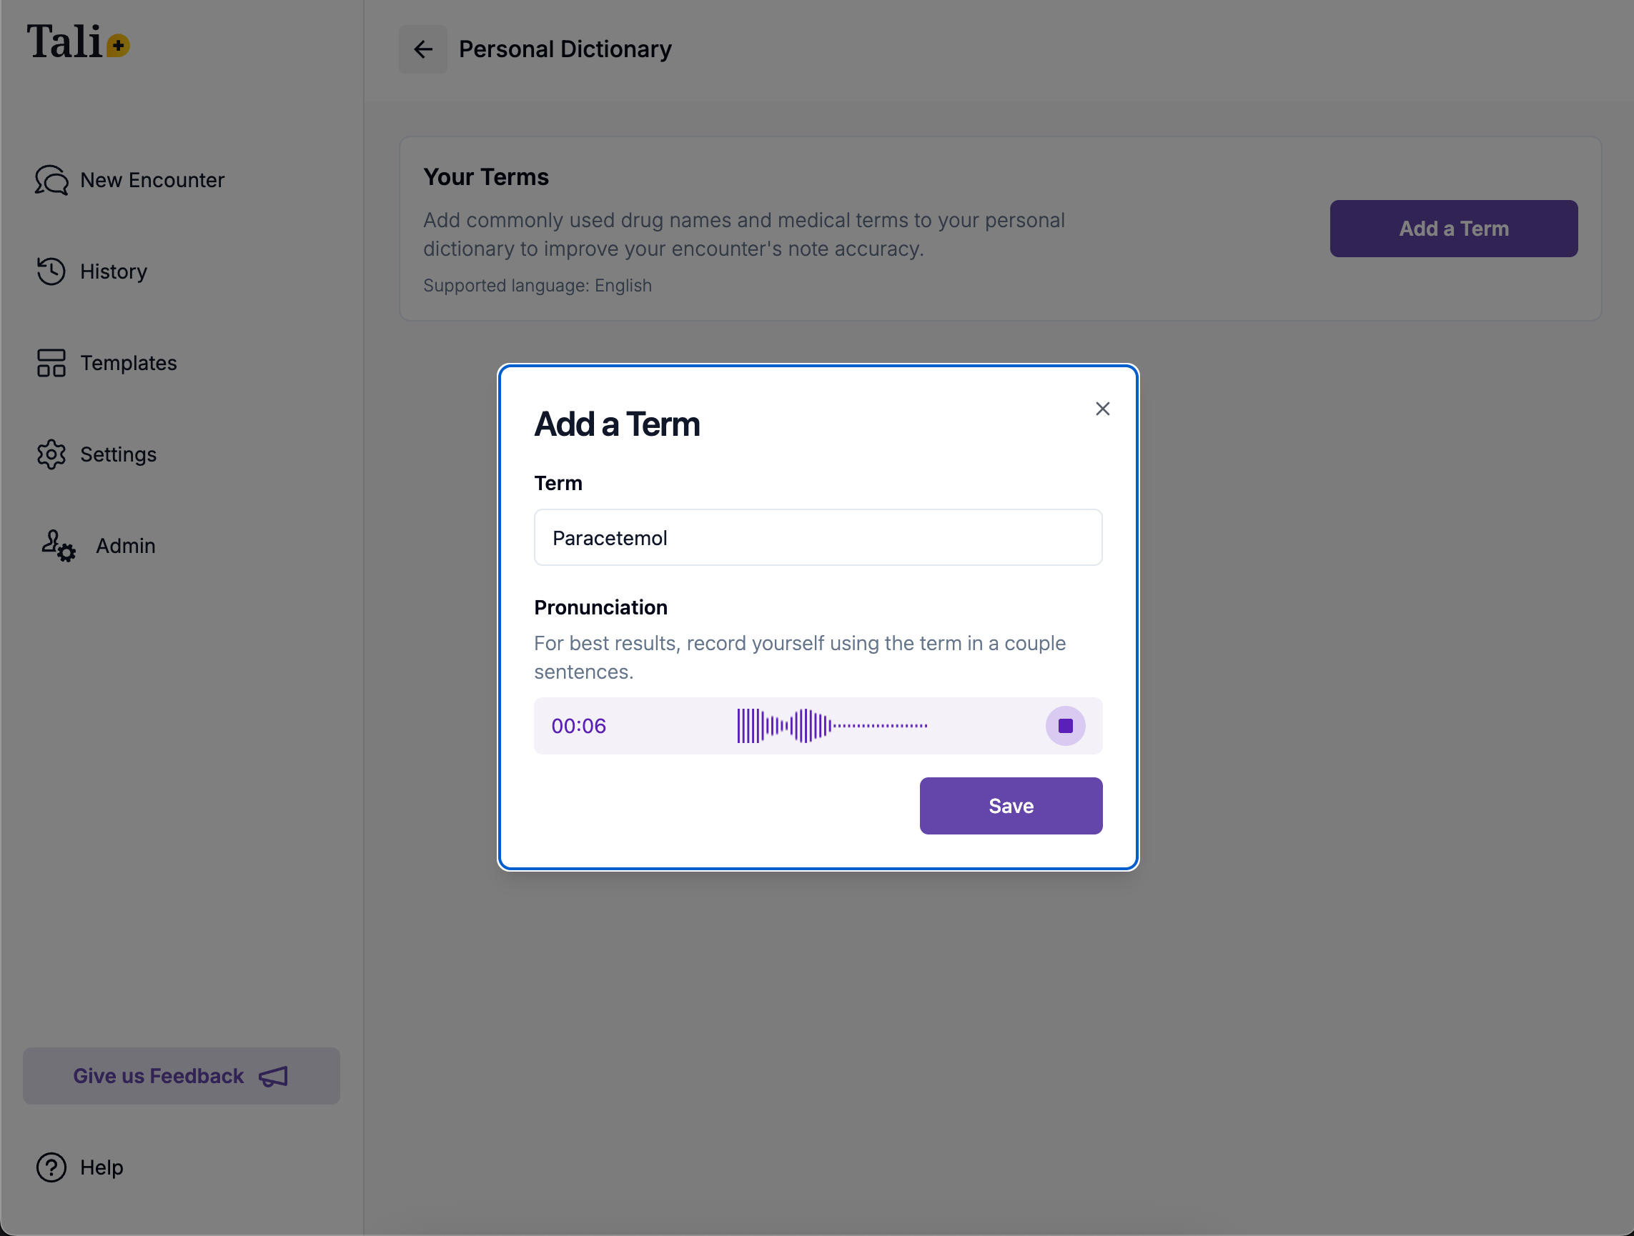Go back using the arrow icon
Image resolution: width=1634 pixels, height=1236 pixels.
[x=422, y=49]
